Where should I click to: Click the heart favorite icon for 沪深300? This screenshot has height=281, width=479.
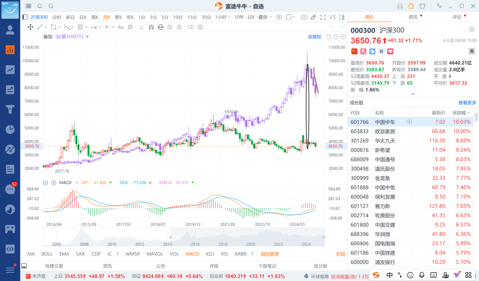(390, 51)
